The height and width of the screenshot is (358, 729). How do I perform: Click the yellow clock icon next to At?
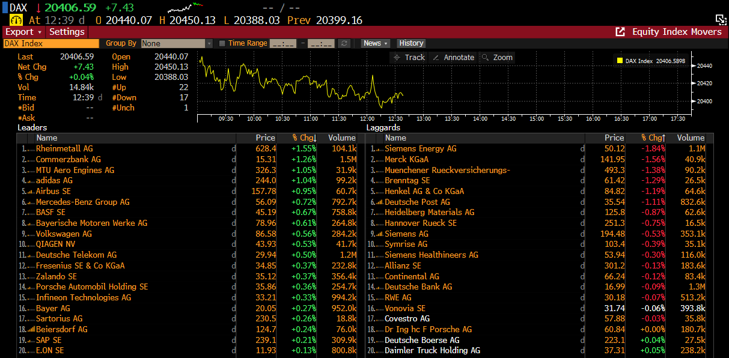point(16,20)
